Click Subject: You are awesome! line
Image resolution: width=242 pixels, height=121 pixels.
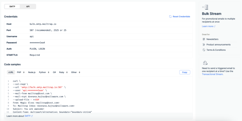[x=28, y=109]
